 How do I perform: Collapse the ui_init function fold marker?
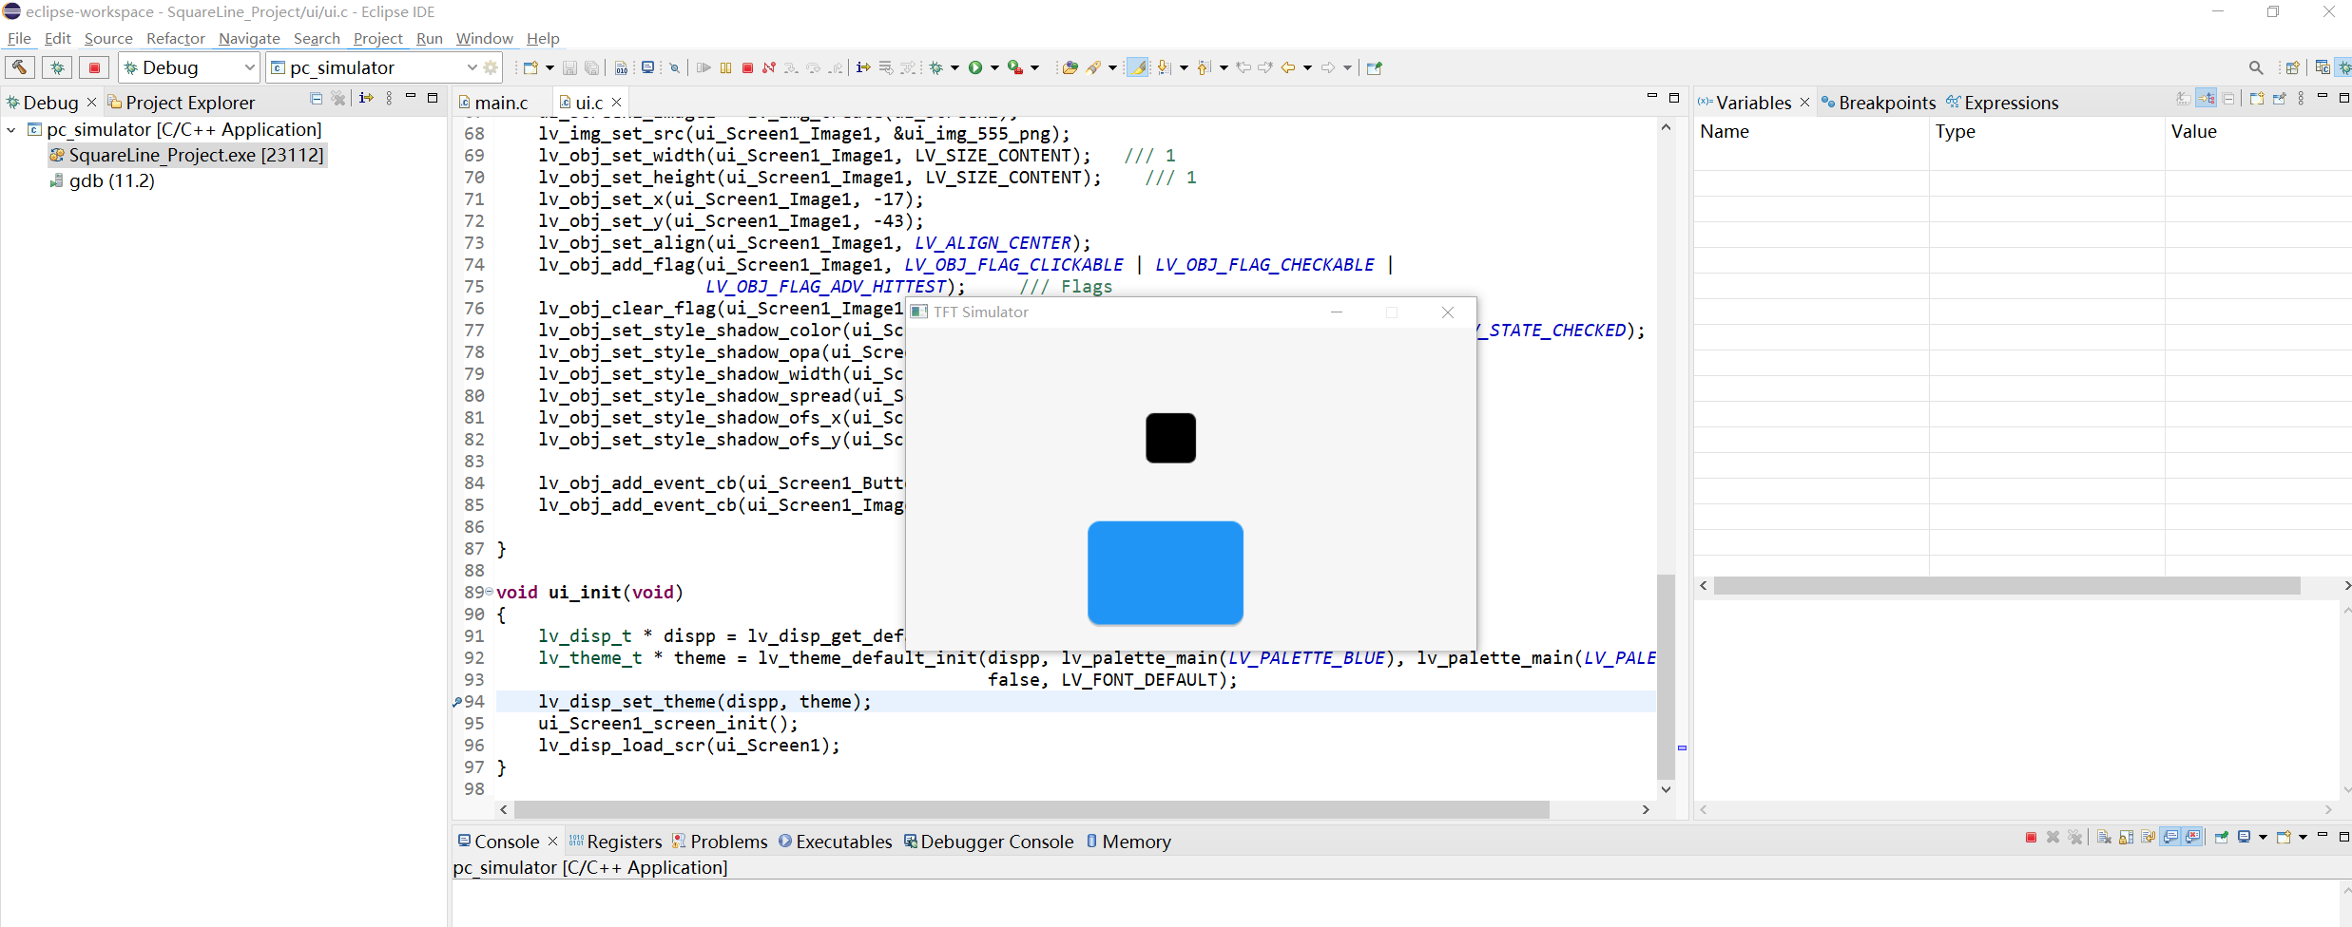point(490,592)
